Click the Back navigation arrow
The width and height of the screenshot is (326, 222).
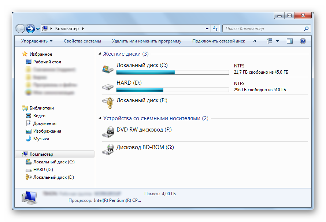pyautogui.click(x=21, y=29)
